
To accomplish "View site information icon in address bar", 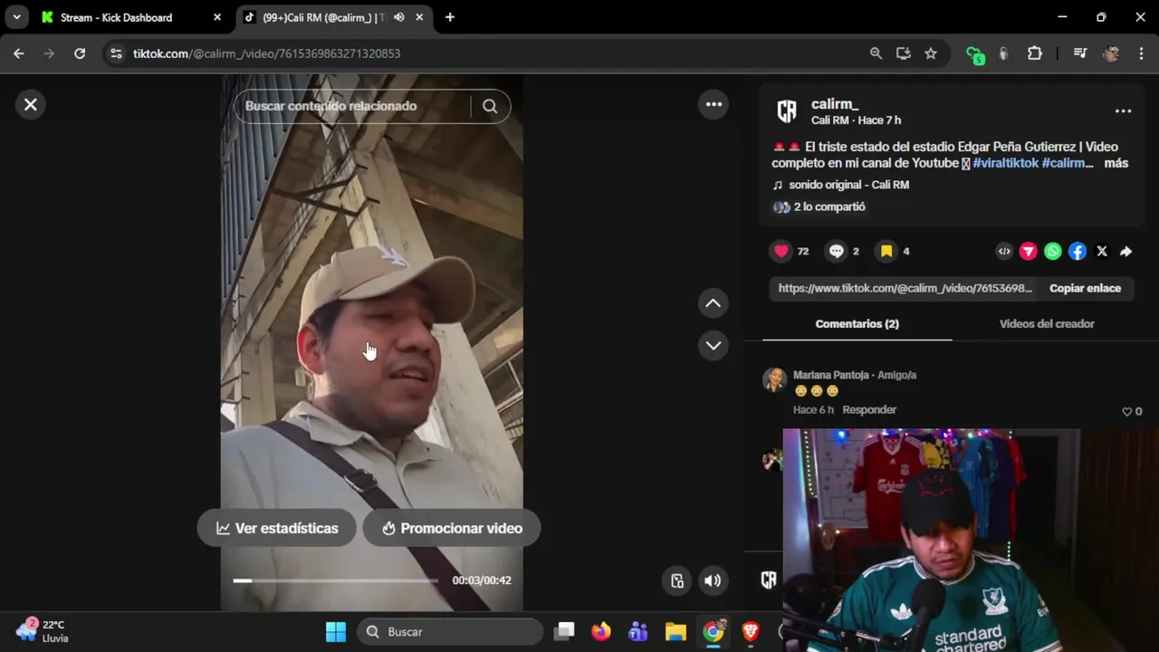I will point(115,53).
